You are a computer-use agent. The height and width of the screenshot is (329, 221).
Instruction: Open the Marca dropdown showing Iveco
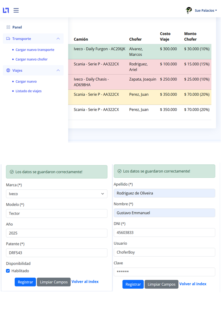[56, 194]
